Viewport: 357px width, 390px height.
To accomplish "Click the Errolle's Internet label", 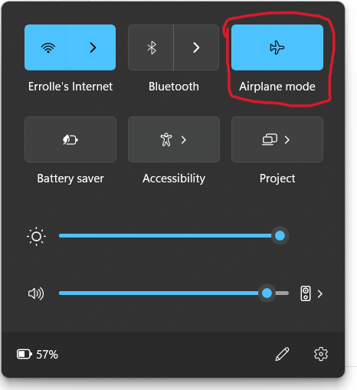I will point(70,87).
